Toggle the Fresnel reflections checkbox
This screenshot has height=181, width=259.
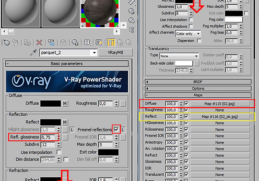point(116,130)
